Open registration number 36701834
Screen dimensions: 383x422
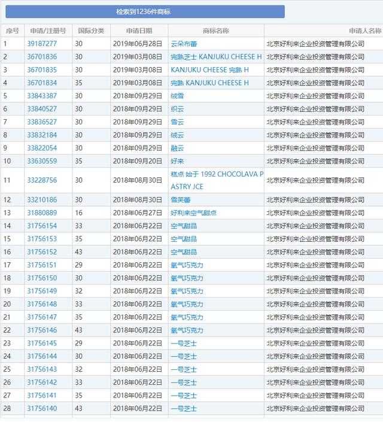pyautogui.click(x=42, y=83)
